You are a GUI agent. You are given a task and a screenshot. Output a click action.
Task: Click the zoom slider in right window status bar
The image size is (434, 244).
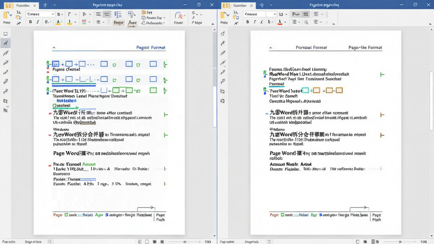tap(401, 241)
